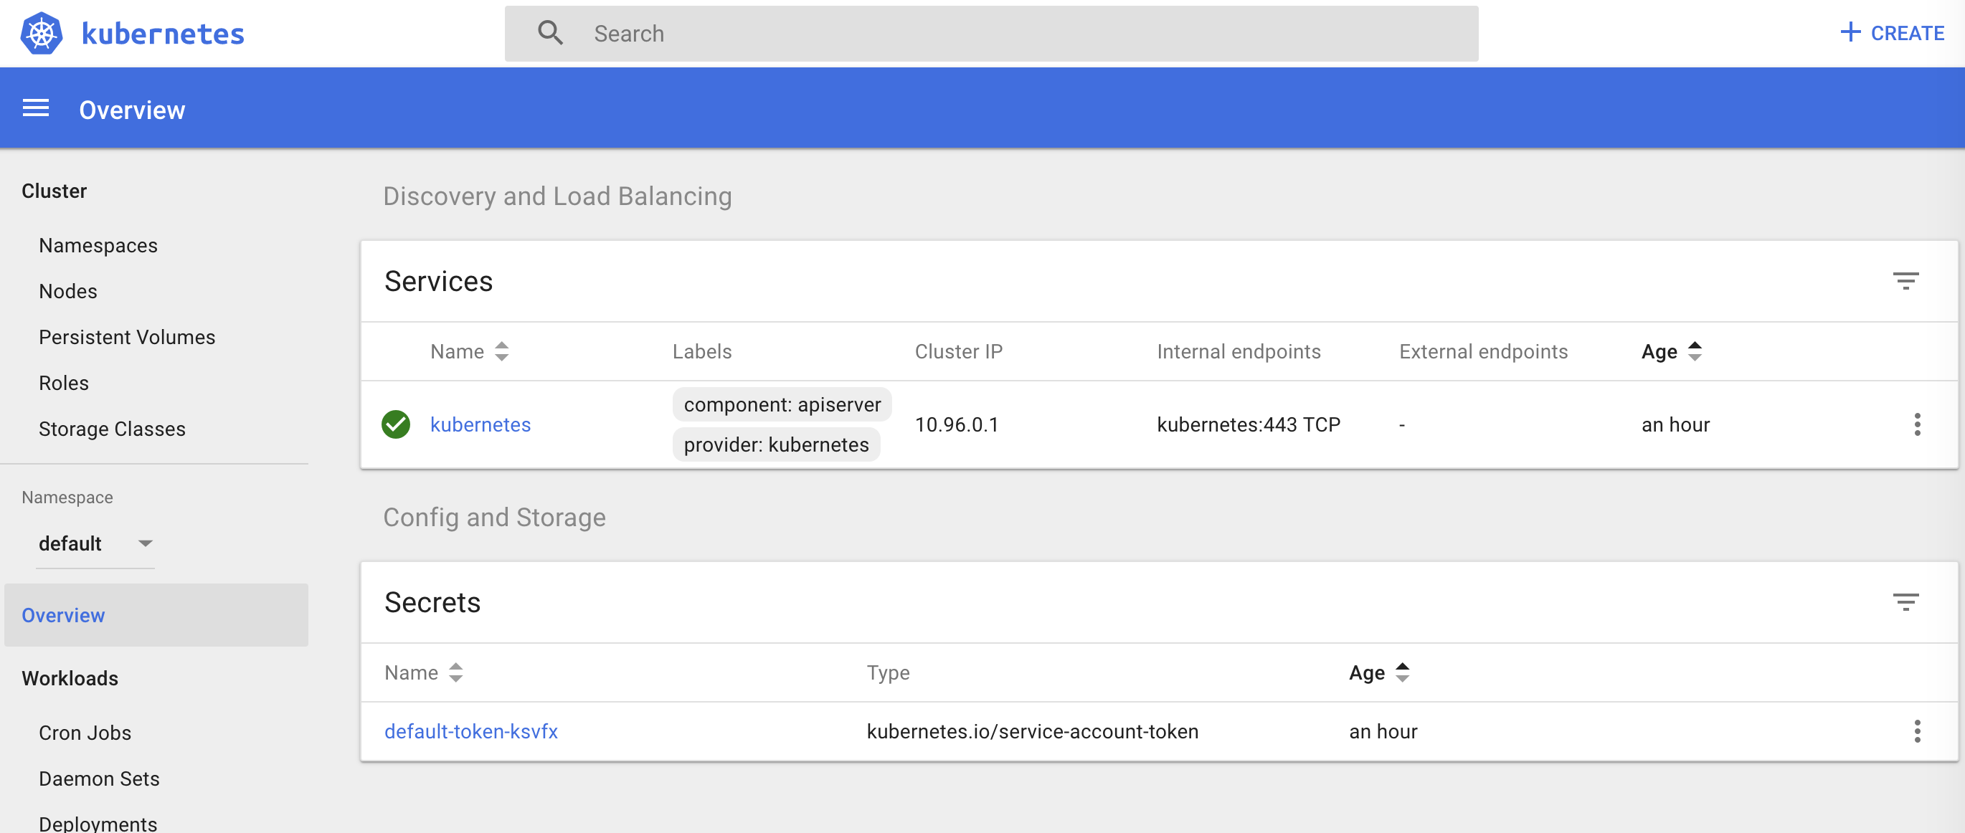Sort Secrets by Name column arrows
The height and width of the screenshot is (833, 1965).
coord(455,672)
